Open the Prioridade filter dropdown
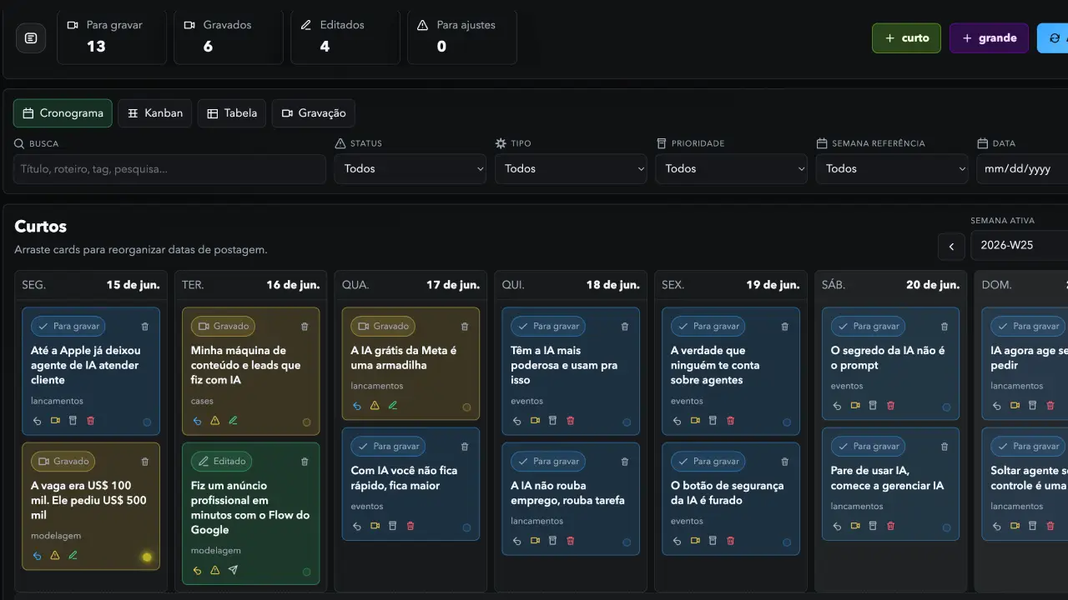Viewport: 1068px width, 600px height. pos(732,169)
